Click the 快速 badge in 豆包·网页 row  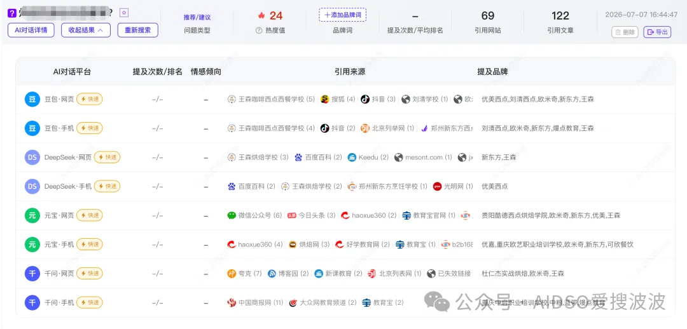[90, 99]
